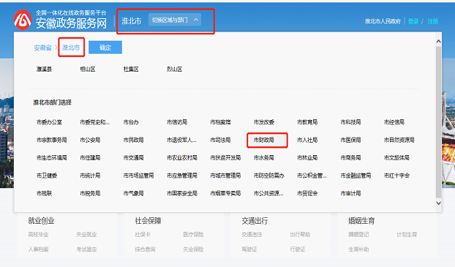Select department 市金融监管局
The height and width of the screenshot is (267, 455).
tap(356, 176)
